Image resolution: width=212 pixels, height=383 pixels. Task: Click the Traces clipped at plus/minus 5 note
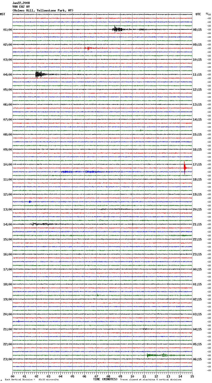[151, 380]
